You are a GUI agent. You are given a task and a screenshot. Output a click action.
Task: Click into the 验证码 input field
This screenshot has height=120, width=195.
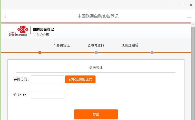point(47,95)
